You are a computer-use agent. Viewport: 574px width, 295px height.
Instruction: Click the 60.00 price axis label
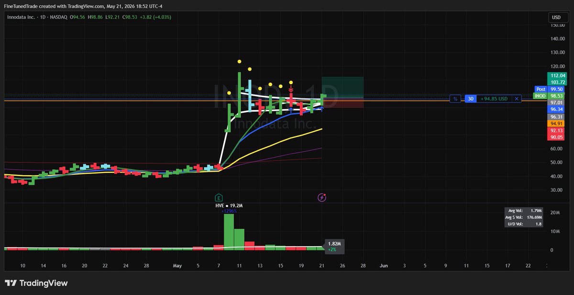[557, 149]
